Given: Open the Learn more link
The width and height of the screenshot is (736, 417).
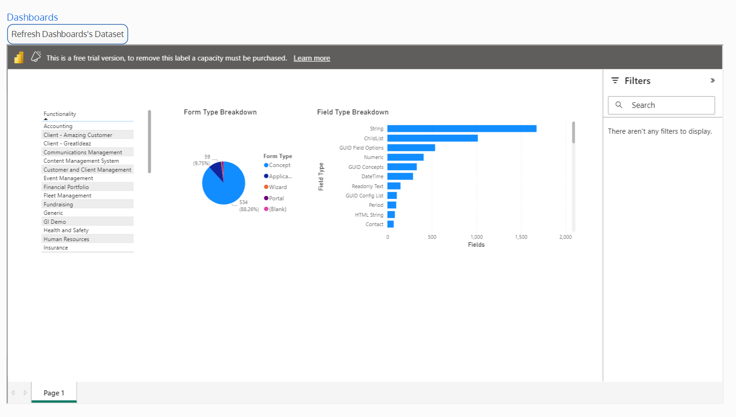Looking at the screenshot, I should [x=312, y=58].
